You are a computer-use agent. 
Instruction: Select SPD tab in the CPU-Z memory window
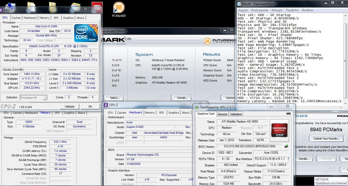(57, 113)
